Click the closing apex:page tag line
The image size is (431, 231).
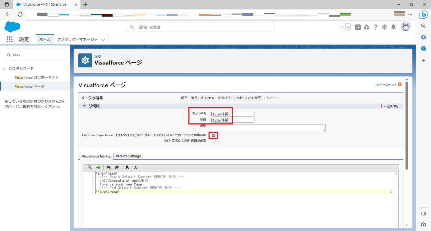(x=107, y=192)
